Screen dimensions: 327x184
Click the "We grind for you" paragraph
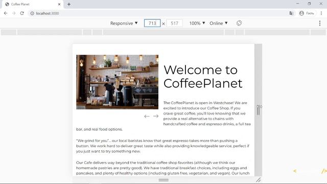coord(162,146)
